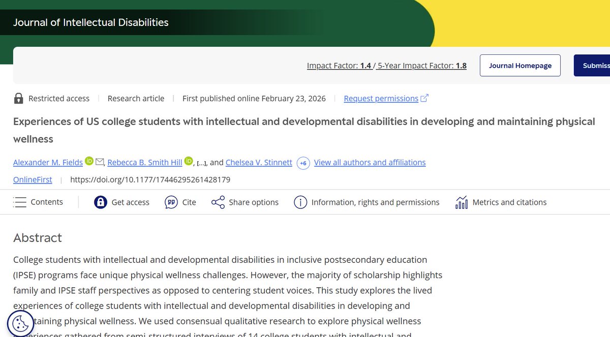Viewport: 610px width, 337px height.
Task: Expand the +6 more authors badge
Action: 303,163
